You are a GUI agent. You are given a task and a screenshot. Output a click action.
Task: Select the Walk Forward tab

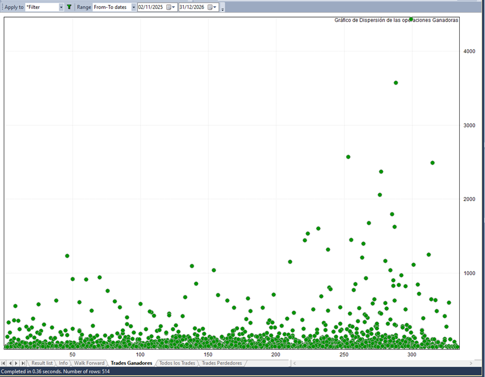pyautogui.click(x=89, y=363)
